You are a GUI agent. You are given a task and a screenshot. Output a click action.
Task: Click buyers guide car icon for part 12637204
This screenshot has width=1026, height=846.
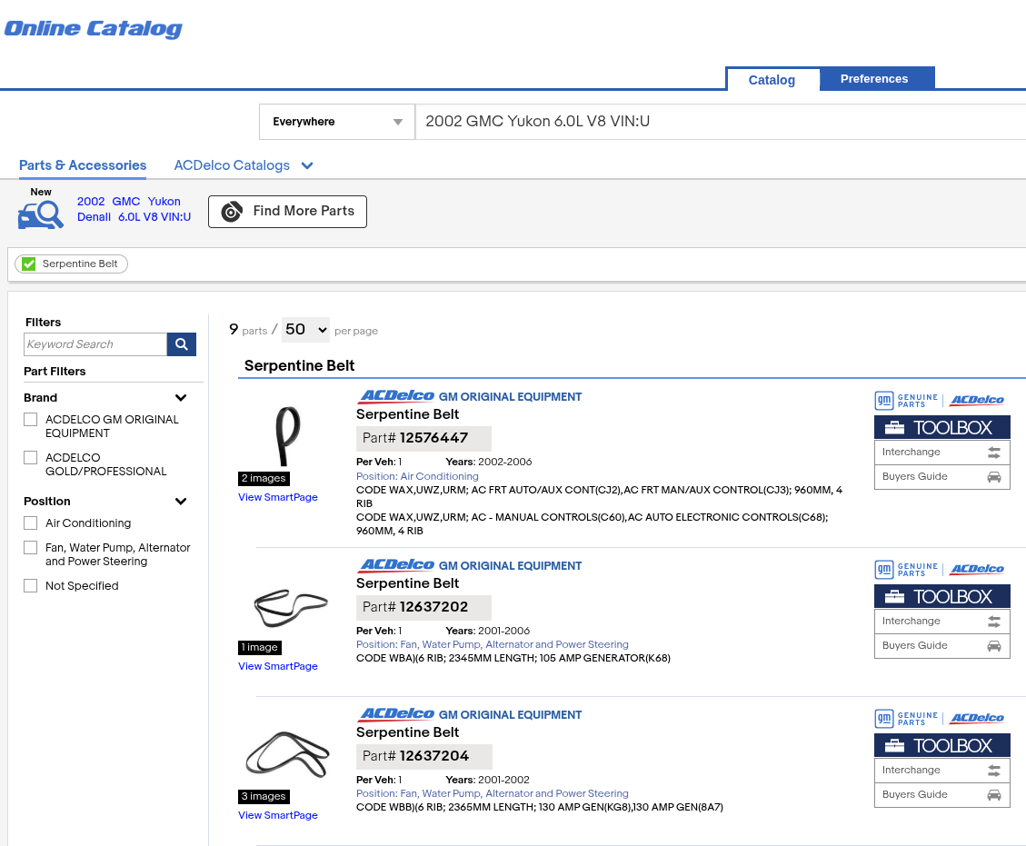[994, 795]
